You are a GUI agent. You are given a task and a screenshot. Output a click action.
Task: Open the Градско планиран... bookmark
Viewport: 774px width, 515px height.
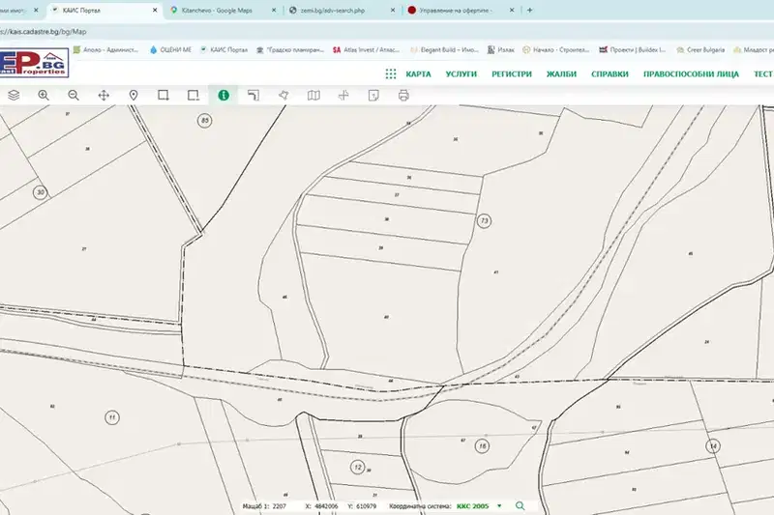(290, 50)
